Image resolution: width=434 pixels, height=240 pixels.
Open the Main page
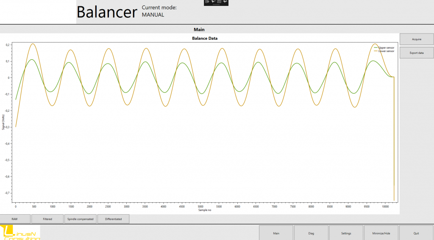[276, 233]
